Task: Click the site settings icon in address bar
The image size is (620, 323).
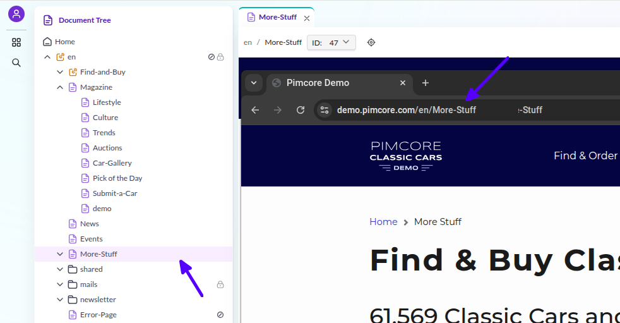Action: tap(325, 110)
